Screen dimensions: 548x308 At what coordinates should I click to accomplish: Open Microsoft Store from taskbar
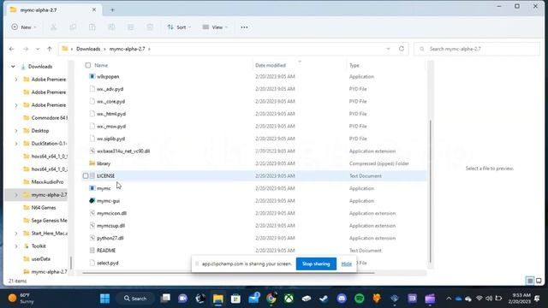(x=236, y=299)
